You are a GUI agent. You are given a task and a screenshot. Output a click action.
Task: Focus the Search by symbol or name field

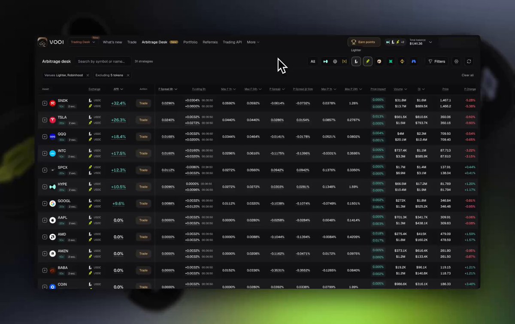pos(103,61)
